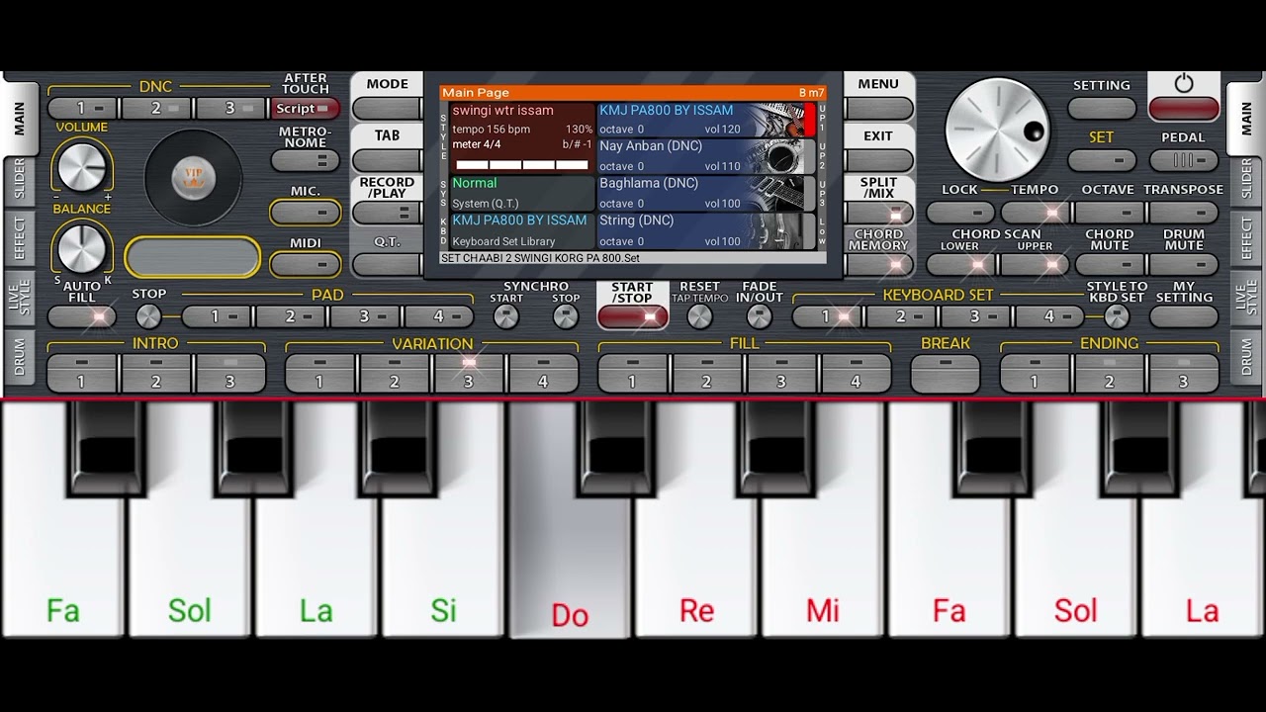Click Style to KBD Set round button
This screenshot has width=1266, height=712.
[1117, 316]
